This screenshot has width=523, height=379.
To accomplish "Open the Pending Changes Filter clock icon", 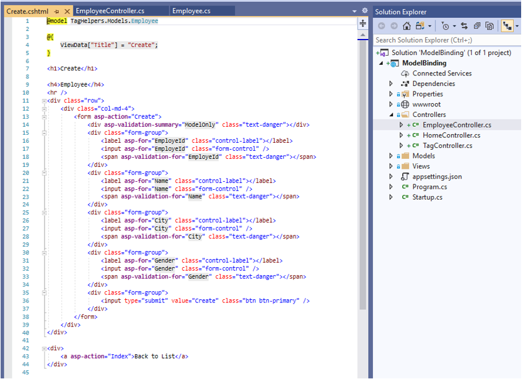I will coord(445,26).
